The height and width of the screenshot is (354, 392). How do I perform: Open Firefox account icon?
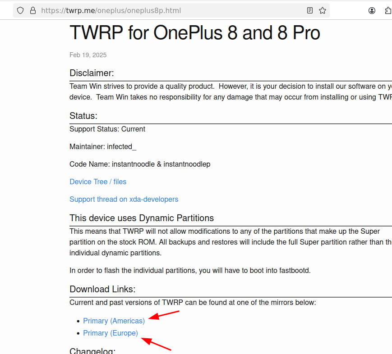coord(372,10)
